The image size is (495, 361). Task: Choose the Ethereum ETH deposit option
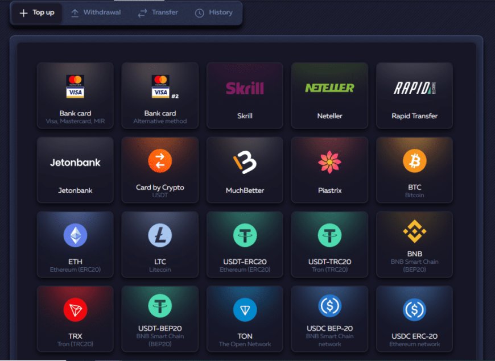click(75, 235)
